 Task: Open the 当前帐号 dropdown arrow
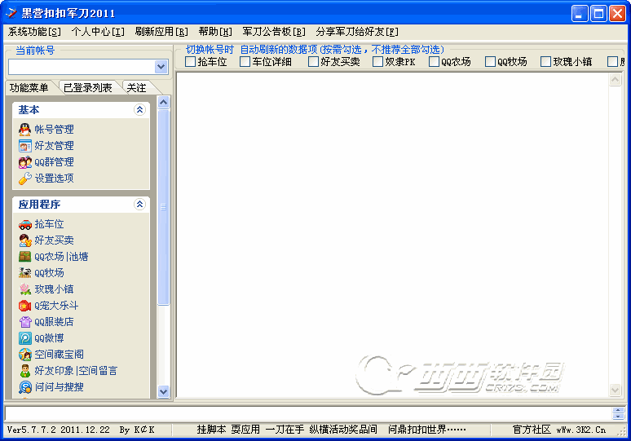click(161, 67)
